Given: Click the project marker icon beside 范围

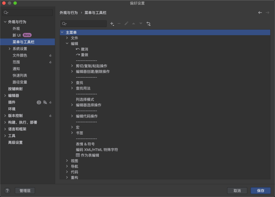Looking at the screenshot, I should tap(50, 62).
